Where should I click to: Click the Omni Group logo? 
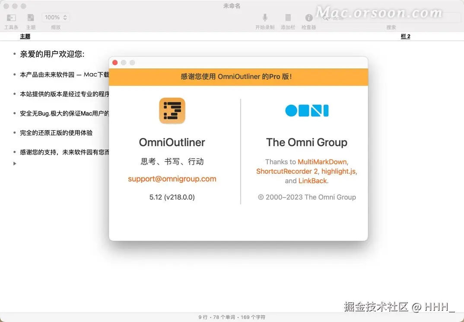click(x=307, y=111)
